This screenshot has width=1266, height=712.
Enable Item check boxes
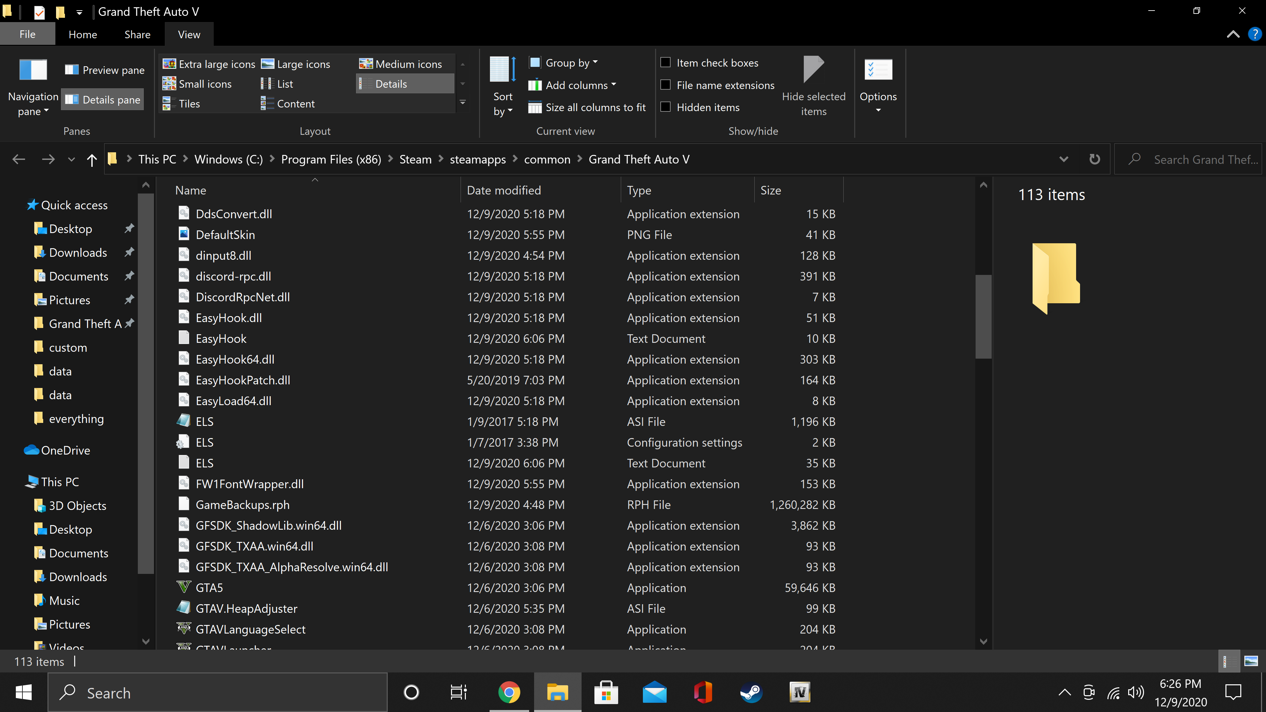click(665, 62)
